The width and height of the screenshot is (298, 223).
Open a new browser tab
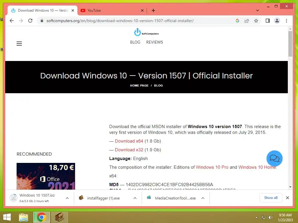coord(153,10)
